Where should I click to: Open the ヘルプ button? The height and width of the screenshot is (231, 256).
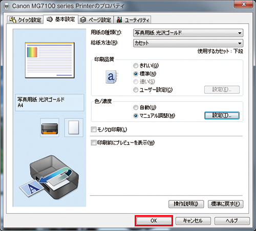pyautogui.click(x=232, y=221)
